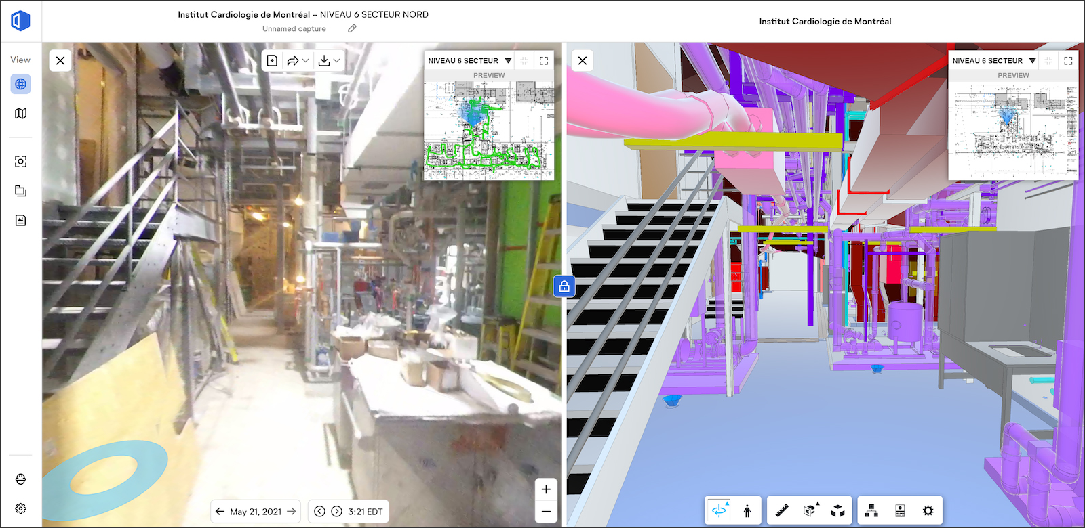Viewport: 1085px width, 528px height.
Task: Zoom in the 360 photo
Action: pos(546,489)
